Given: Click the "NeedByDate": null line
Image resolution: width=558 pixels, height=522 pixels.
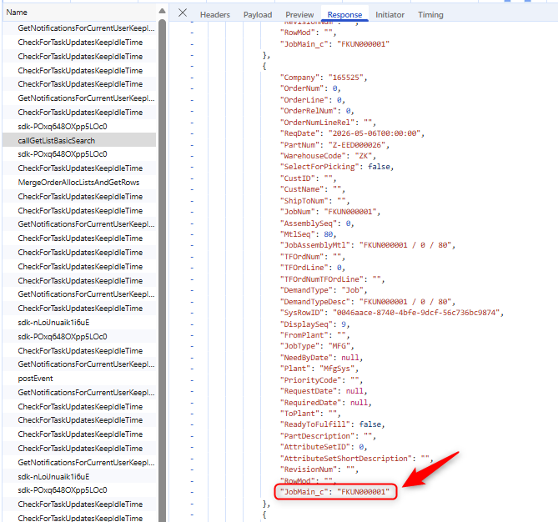Looking at the screenshot, I should point(321,358).
